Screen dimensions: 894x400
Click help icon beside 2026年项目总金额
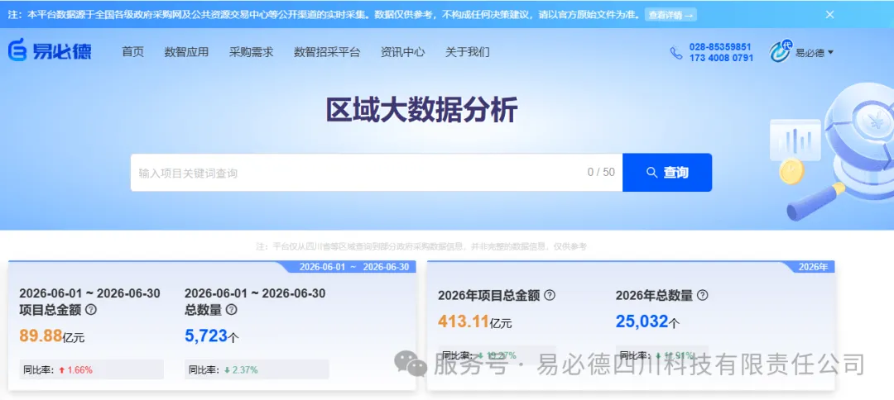pos(550,295)
